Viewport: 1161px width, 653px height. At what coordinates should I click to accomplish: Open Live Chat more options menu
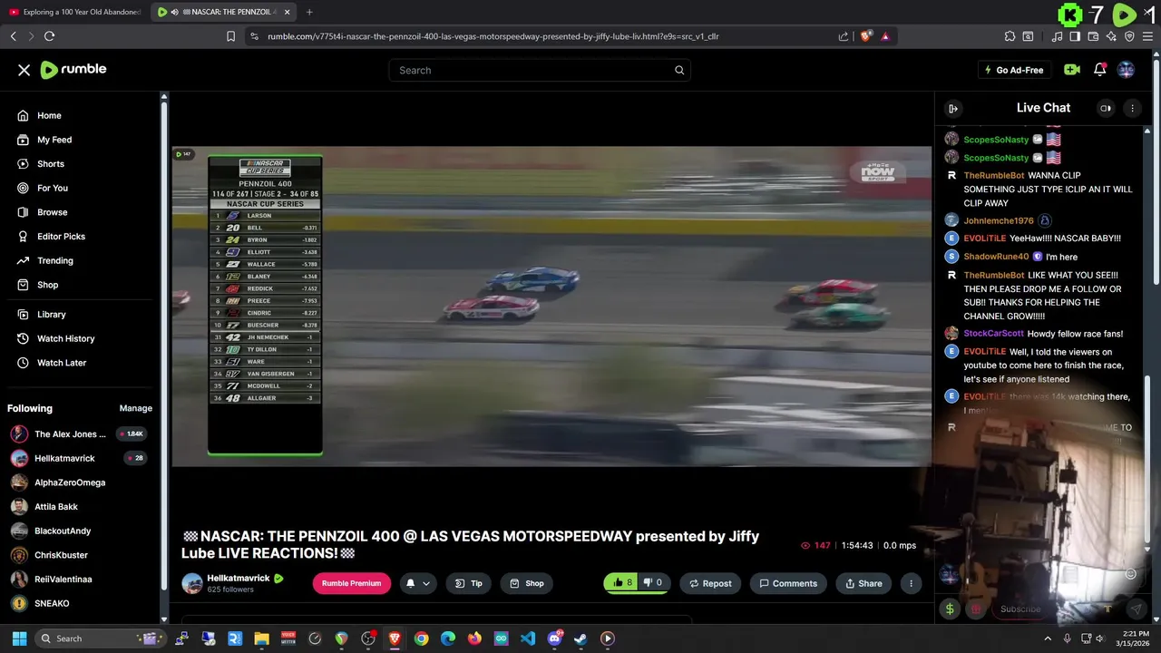(x=1132, y=108)
